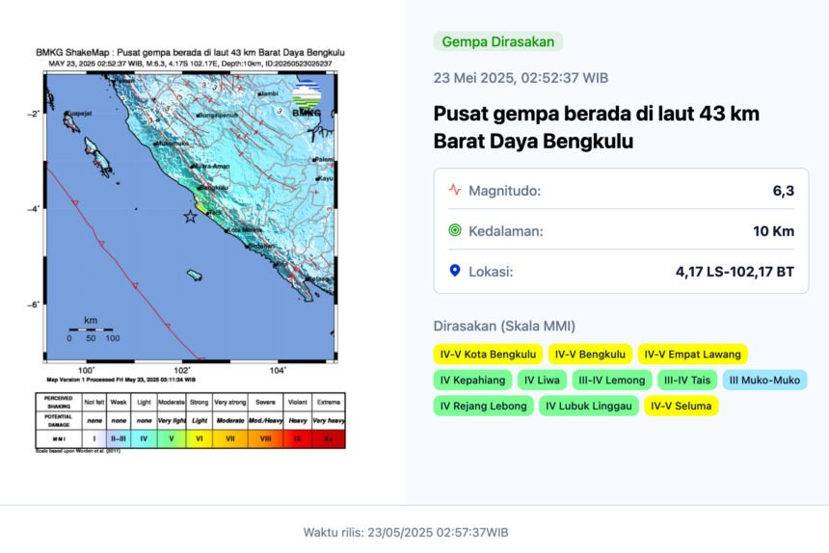Click the earthquake title heading
Image resolution: width=829 pixels, height=553 pixels.
coord(597,127)
